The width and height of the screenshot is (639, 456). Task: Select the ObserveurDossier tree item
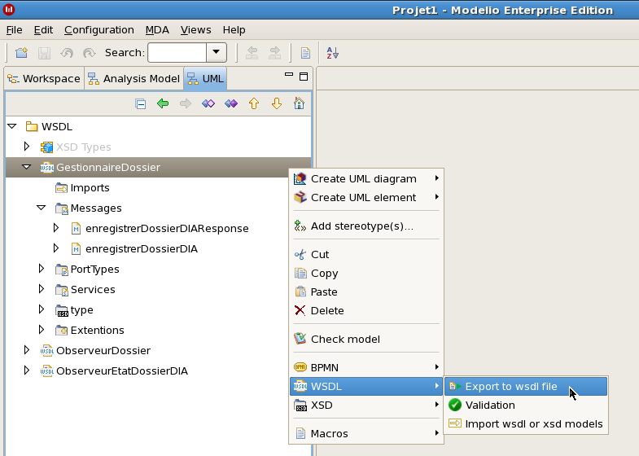click(x=95, y=350)
